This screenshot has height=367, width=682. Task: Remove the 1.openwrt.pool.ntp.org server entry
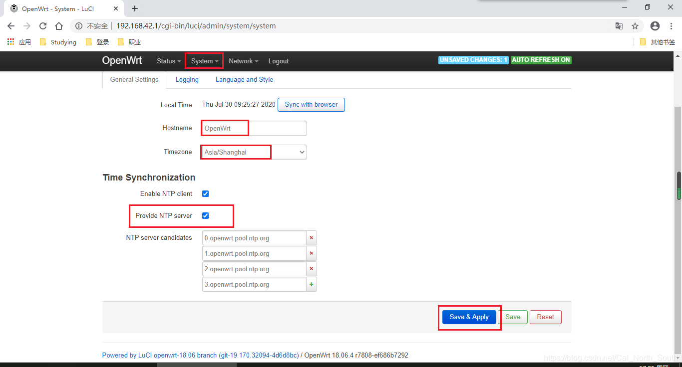pyautogui.click(x=312, y=254)
